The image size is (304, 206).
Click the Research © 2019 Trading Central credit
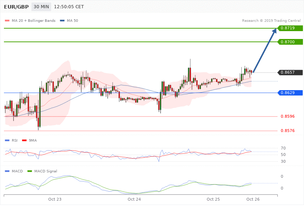[271, 20]
